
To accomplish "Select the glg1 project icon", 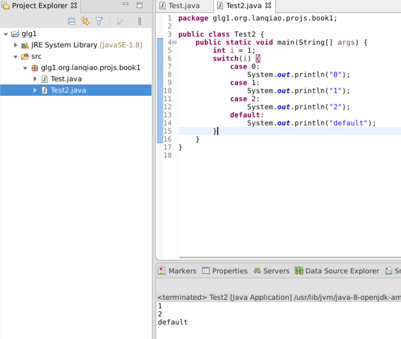I will click(15, 34).
